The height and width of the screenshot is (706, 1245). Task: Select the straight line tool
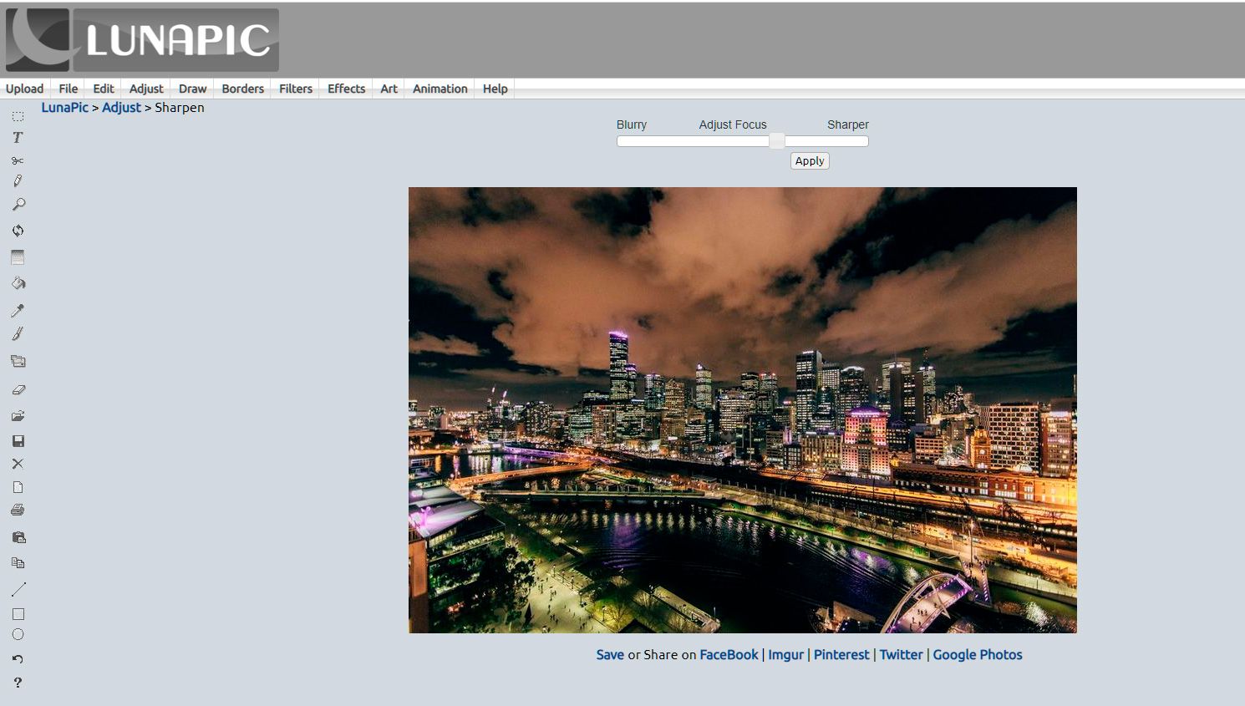pos(18,588)
